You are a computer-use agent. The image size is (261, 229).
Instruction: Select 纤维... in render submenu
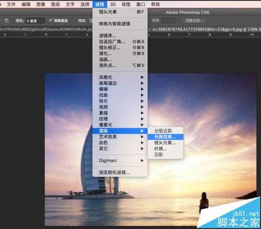tap(165, 149)
